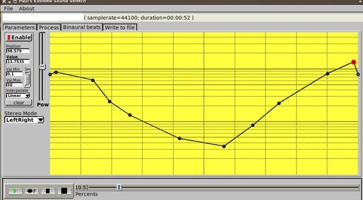
Task: Click the Sm smoothing roller control
Action: point(27,80)
